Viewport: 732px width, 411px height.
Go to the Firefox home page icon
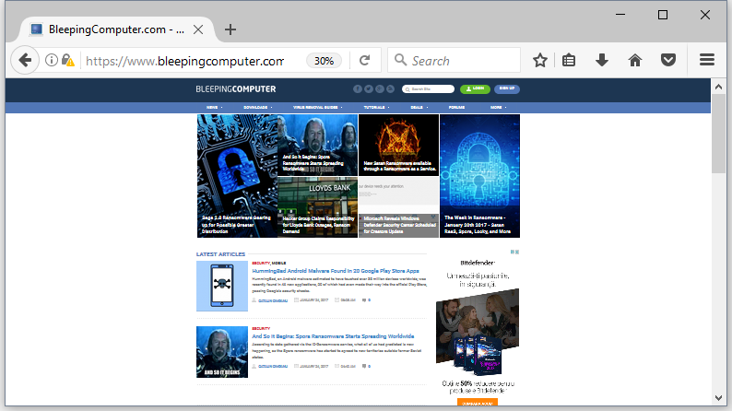coord(634,61)
